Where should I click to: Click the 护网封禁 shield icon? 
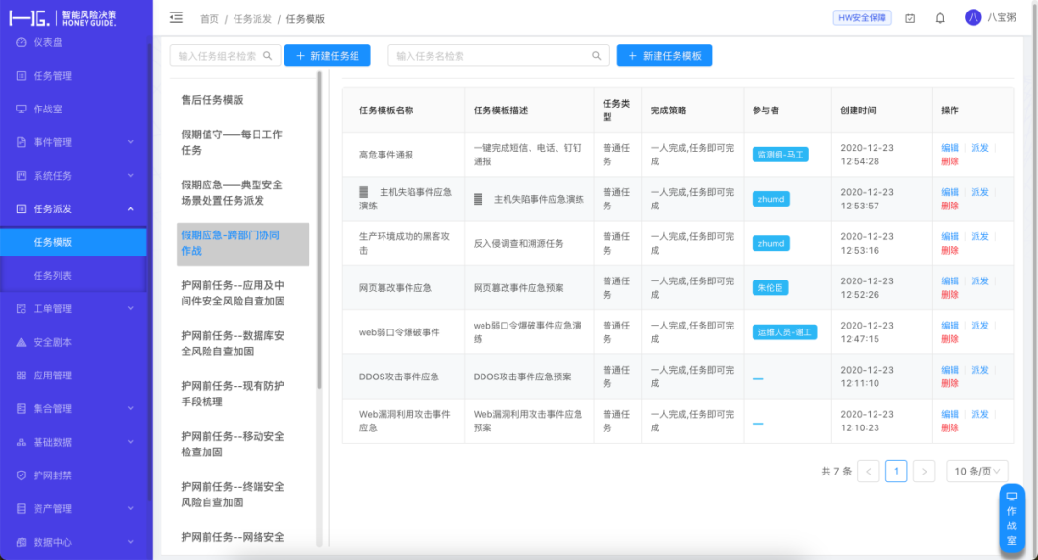point(21,475)
